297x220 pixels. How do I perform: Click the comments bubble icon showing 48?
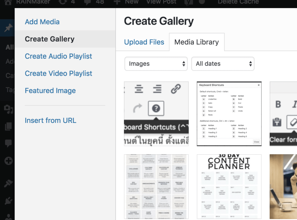coord(87,2)
